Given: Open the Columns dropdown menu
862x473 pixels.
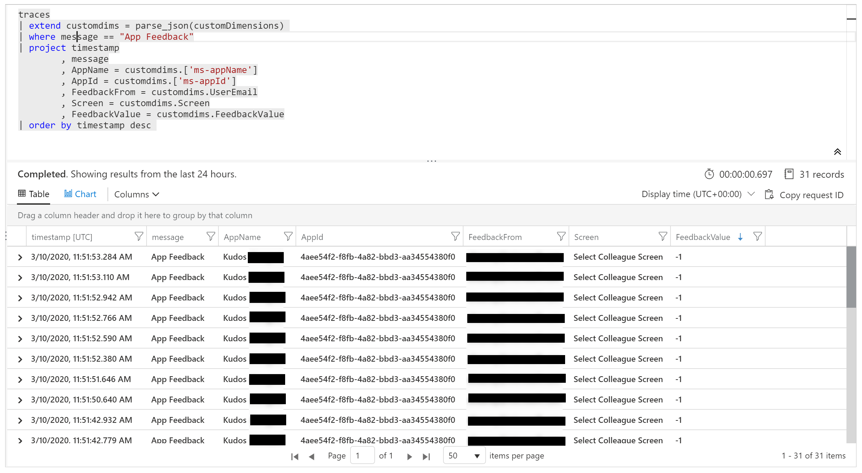Looking at the screenshot, I should coord(136,194).
